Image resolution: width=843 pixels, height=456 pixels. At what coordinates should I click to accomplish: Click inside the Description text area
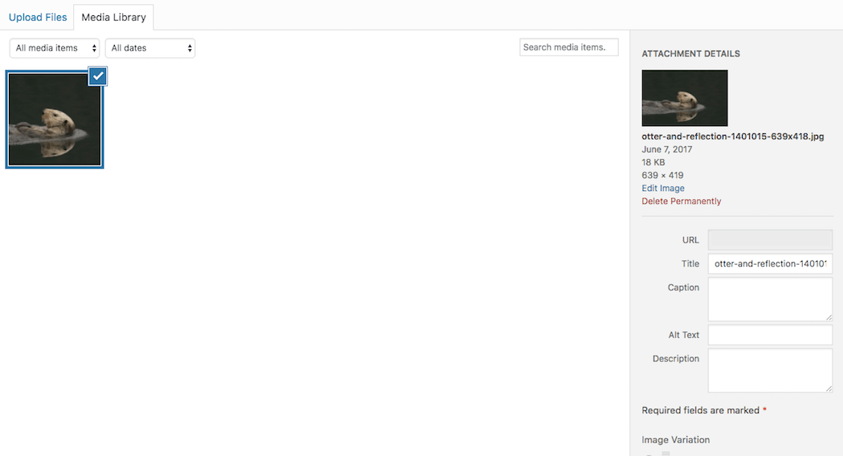pyautogui.click(x=770, y=370)
